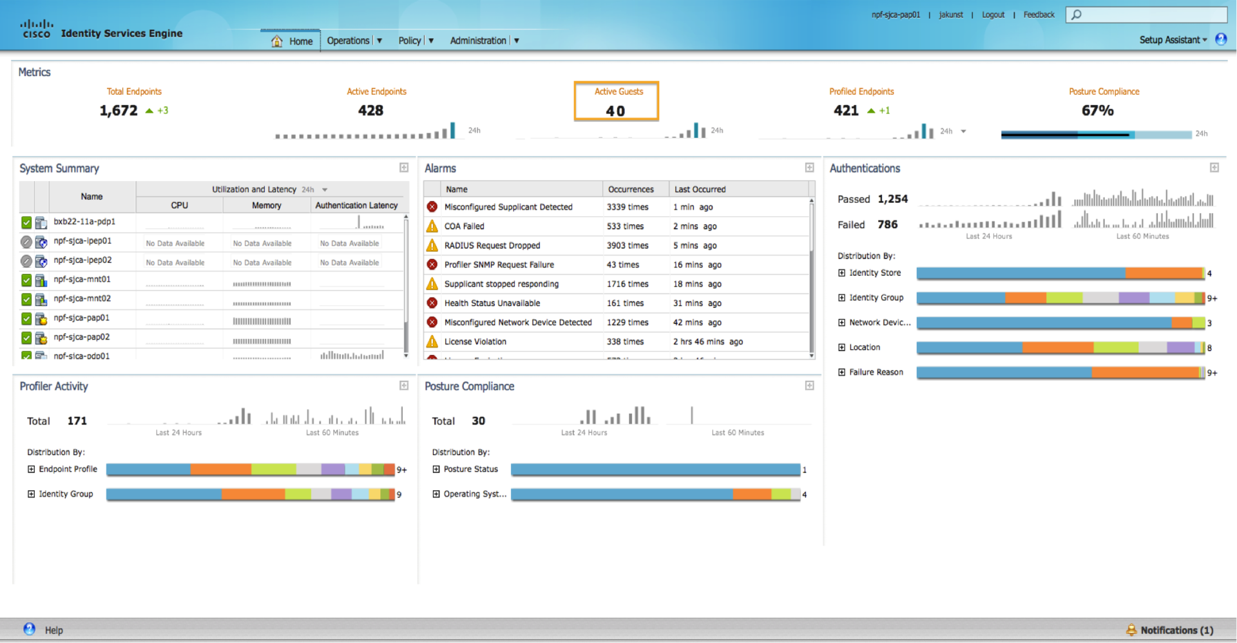This screenshot has width=1237, height=643.
Task: Maximize the Alarms panel
Action: [x=810, y=168]
